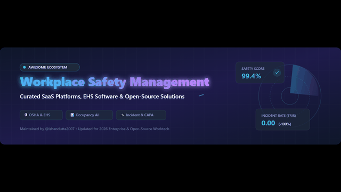Viewport: 341px width, 192px height.
Task: Click the AWESOME ECOSYSTEM pill
Action: 50,67
